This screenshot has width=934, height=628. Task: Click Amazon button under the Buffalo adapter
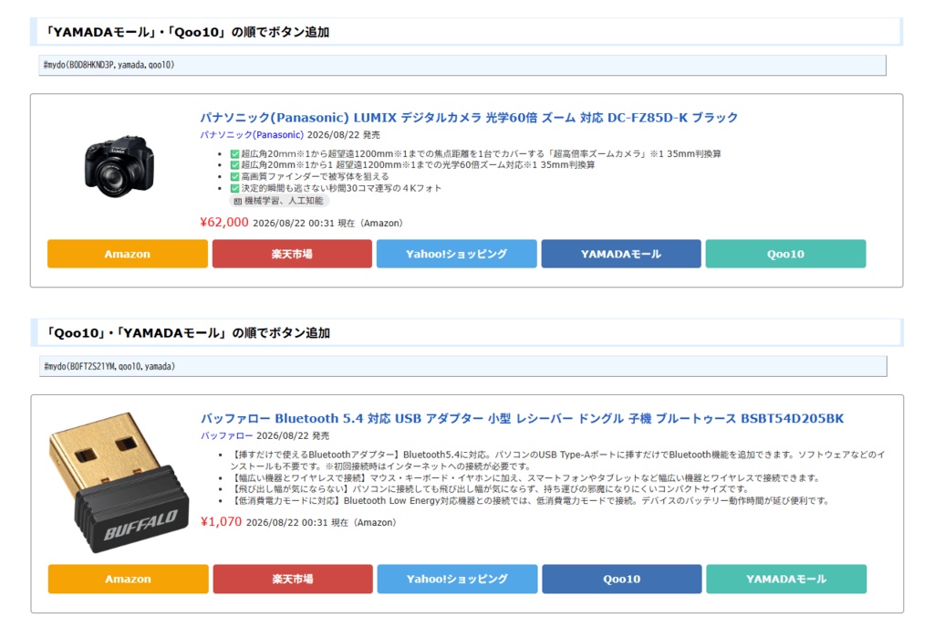tap(128, 579)
